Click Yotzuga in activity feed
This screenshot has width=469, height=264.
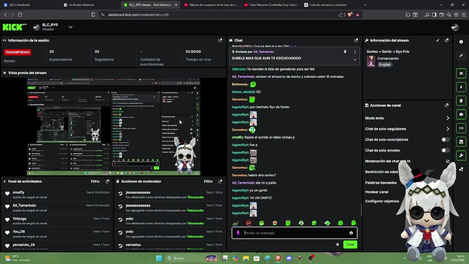click(19, 219)
